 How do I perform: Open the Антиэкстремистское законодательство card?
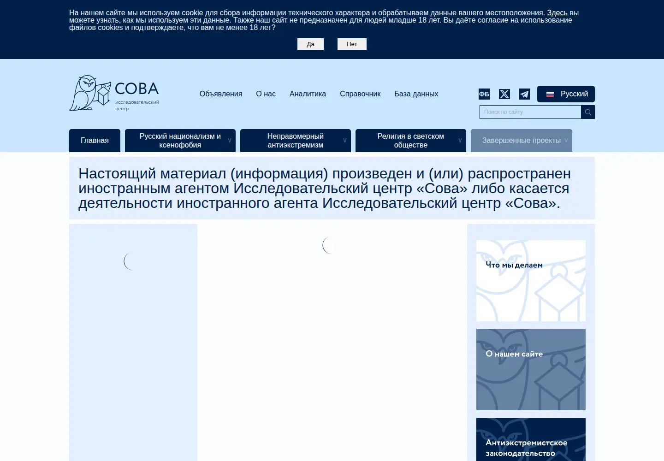tap(531, 439)
